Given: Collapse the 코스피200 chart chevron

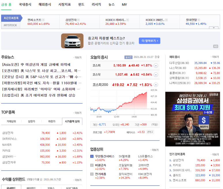Looking at the screenshot, I should 156,85.
